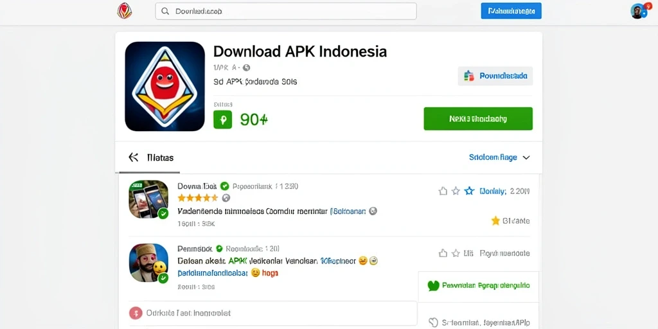Click the gray info circle under first reviewer's stars

(226, 198)
